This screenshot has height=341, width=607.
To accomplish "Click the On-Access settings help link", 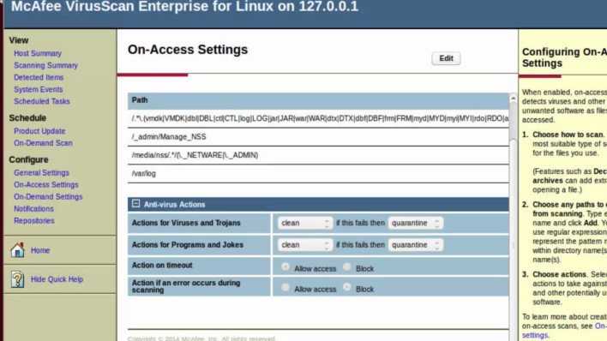I will coord(564,331).
